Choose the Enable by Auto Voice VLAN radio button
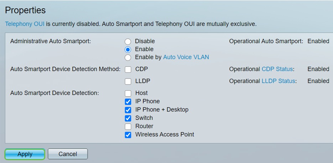This screenshot has width=333, height=163. click(128, 57)
